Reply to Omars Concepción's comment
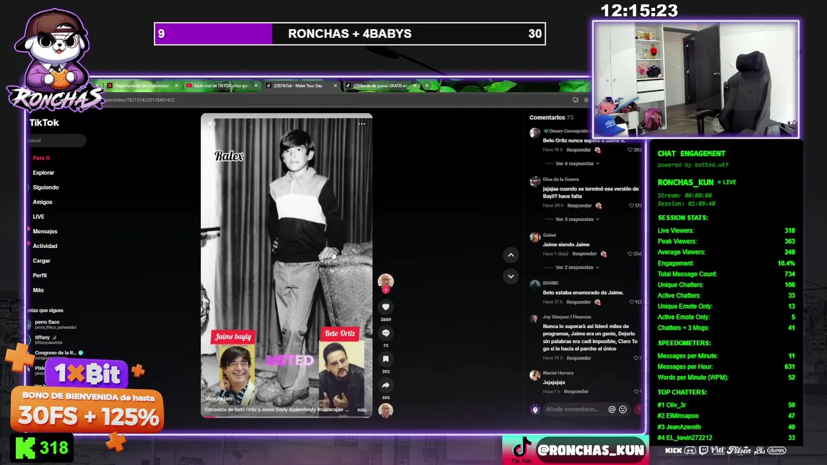The height and width of the screenshot is (465, 827). pyautogui.click(x=580, y=150)
